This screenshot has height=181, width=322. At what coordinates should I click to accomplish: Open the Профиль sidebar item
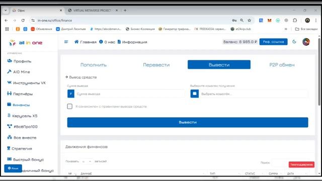point(19,61)
